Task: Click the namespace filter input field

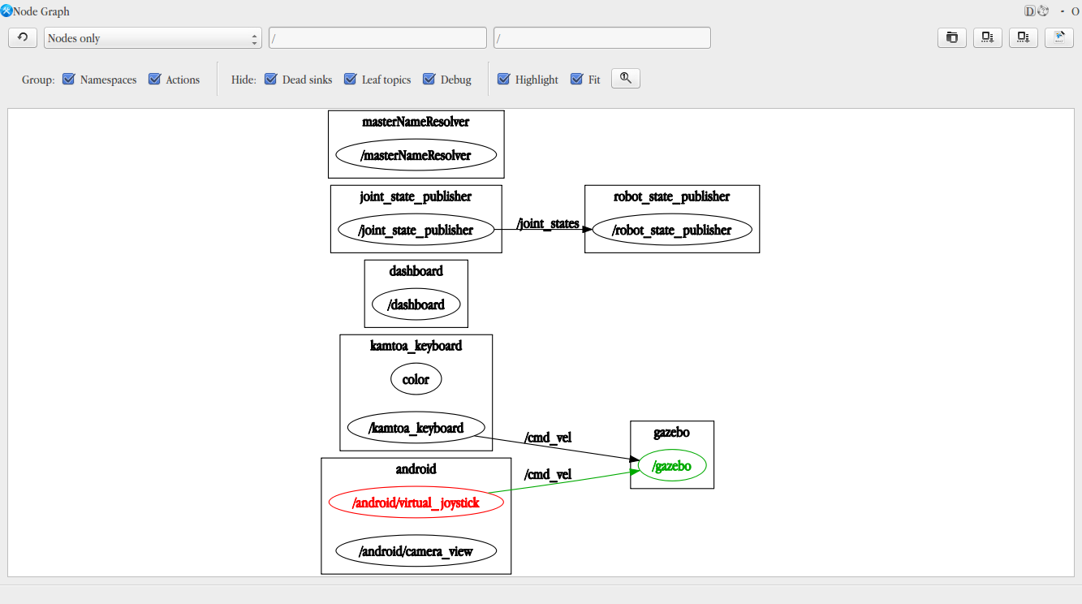Action: tap(377, 38)
